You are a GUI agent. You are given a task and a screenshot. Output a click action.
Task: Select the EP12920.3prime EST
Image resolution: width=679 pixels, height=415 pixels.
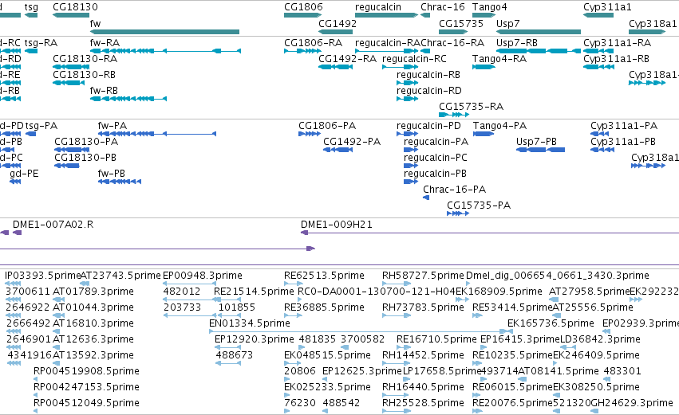[227, 347]
